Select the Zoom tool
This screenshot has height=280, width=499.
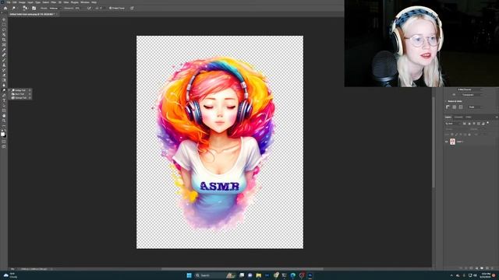click(x=4, y=121)
